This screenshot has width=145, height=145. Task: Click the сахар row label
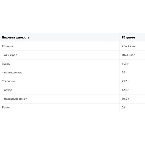point(7,90)
